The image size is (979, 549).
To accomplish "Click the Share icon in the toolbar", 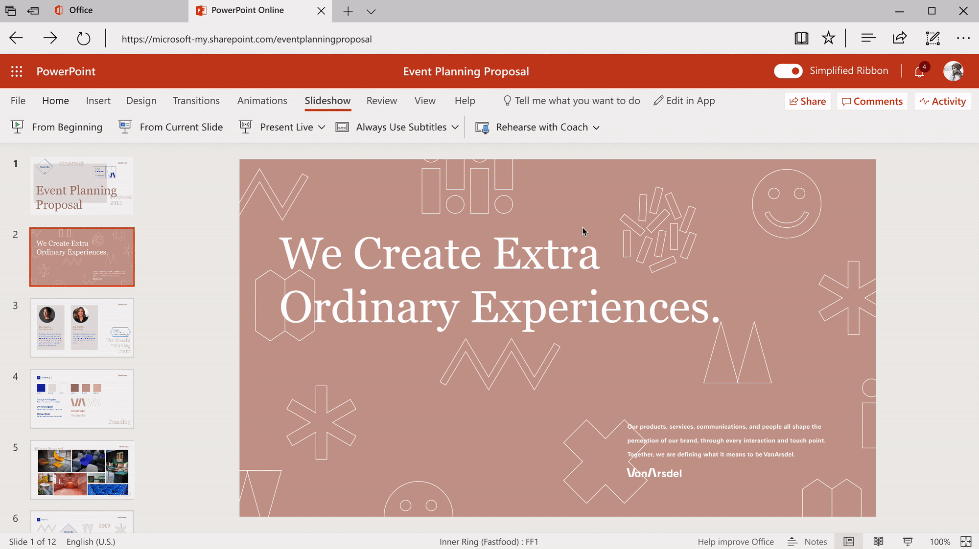I will click(808, 101).
